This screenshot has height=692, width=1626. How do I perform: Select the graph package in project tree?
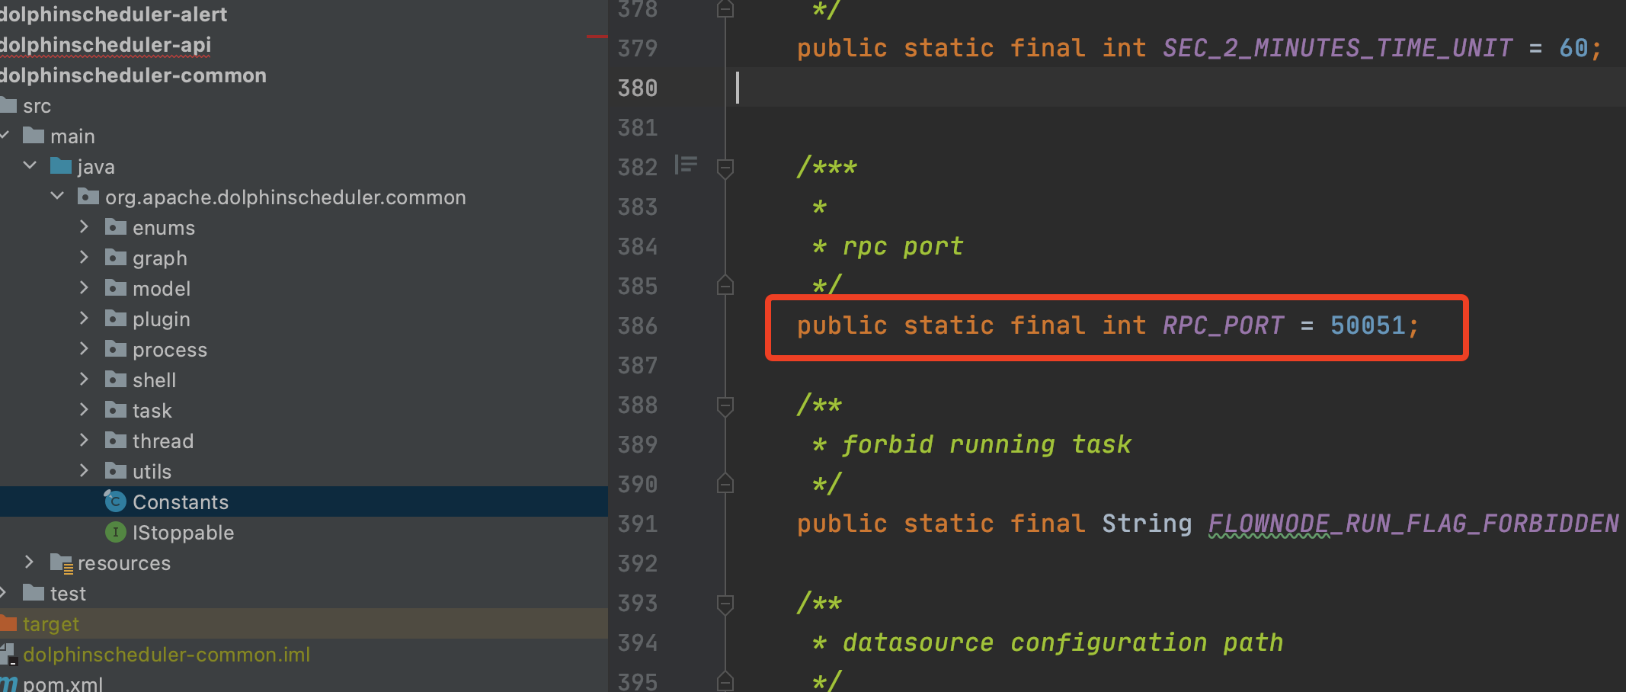point(160,258)
